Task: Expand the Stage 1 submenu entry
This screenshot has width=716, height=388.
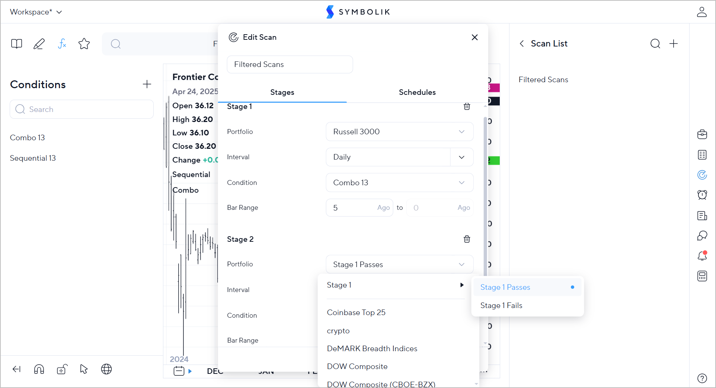Action: [395, 285]
